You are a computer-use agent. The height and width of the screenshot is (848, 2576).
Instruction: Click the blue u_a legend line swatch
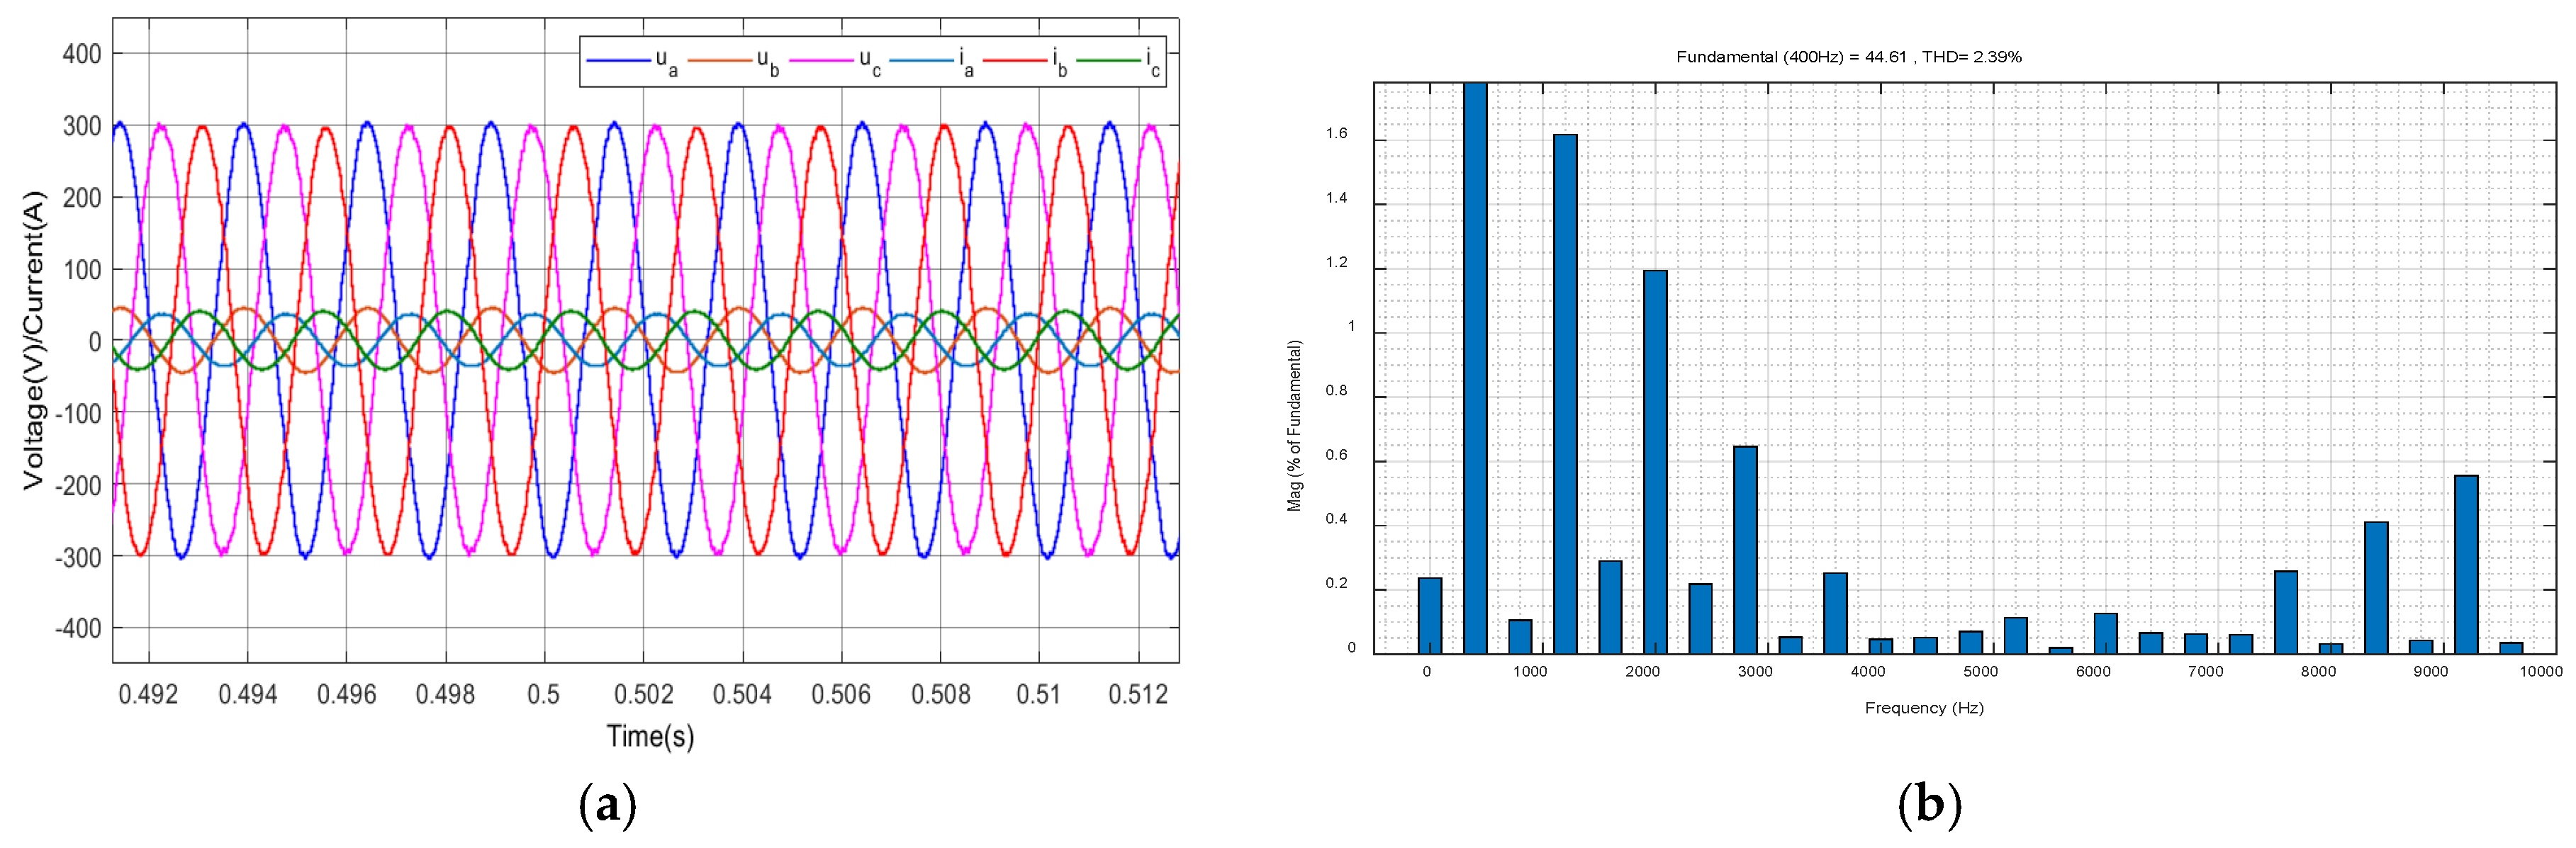[618, 61]
